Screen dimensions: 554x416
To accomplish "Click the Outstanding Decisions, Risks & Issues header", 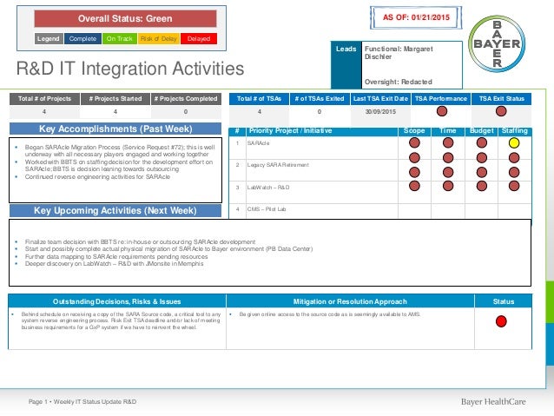I will point(117,301).
